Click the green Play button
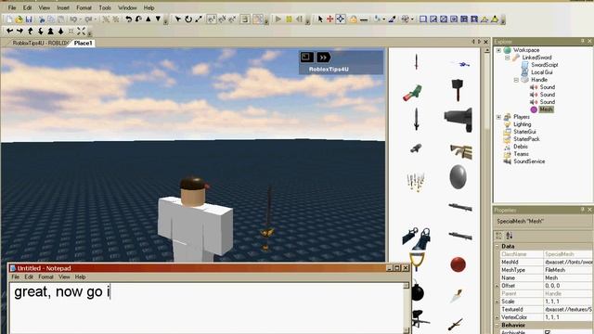Viewport: 594px width, 334px height. (x=278, y=19)
